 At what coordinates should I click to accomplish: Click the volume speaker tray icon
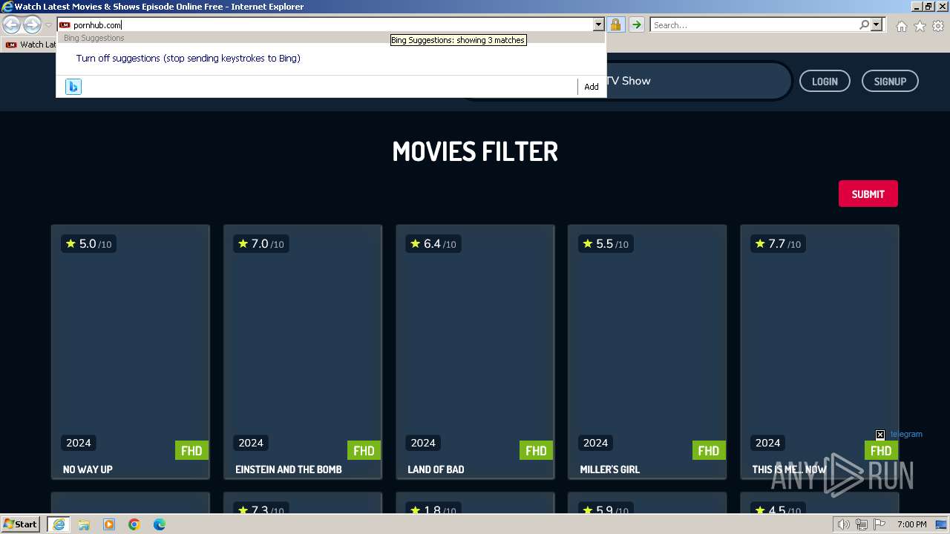(843, 524)
